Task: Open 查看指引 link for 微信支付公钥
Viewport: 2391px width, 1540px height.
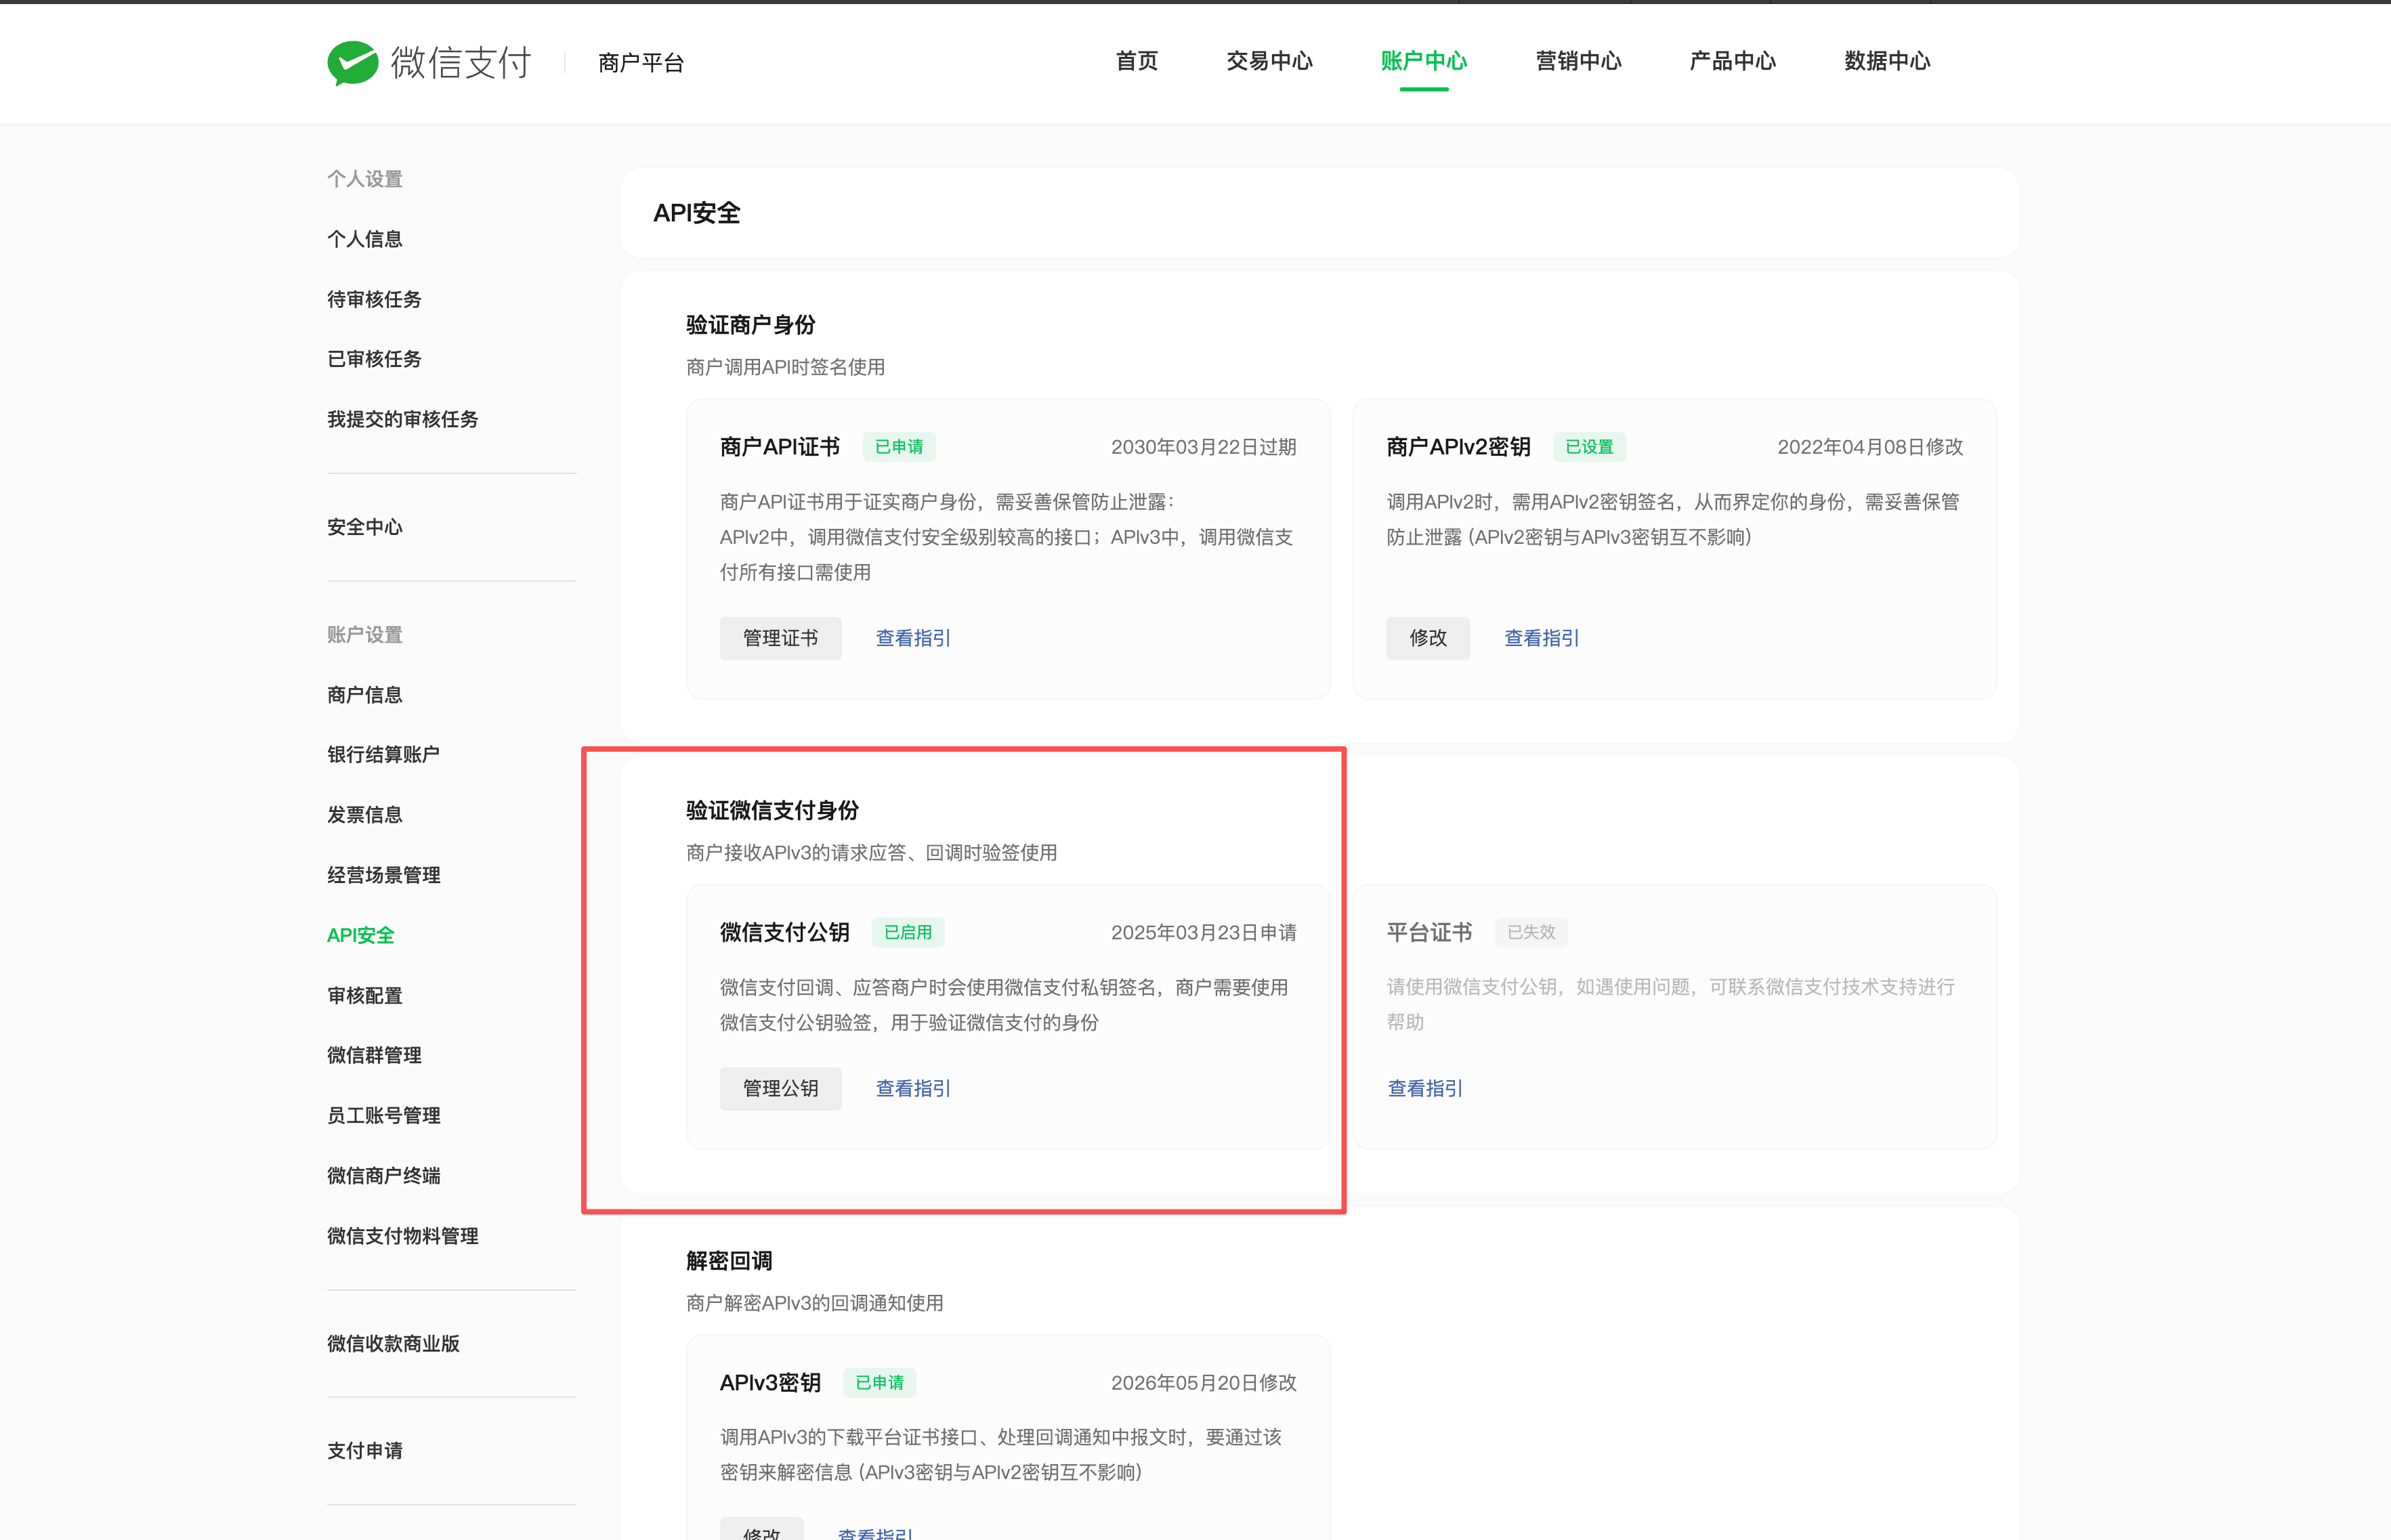Action: tap(913, 1088)
